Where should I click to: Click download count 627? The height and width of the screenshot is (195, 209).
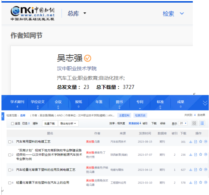183,170
